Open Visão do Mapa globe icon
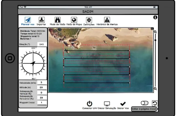The width and height of the screenshot is (176, 116). [74, 20]
